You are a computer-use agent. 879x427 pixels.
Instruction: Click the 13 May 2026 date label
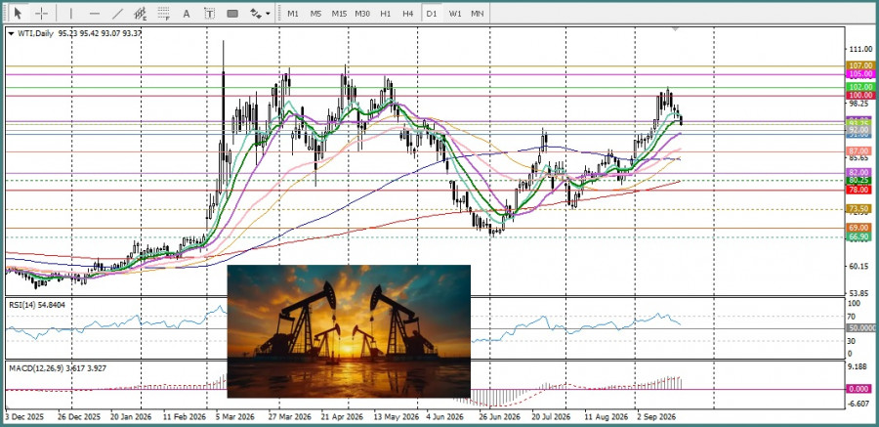tap(397, 418)
